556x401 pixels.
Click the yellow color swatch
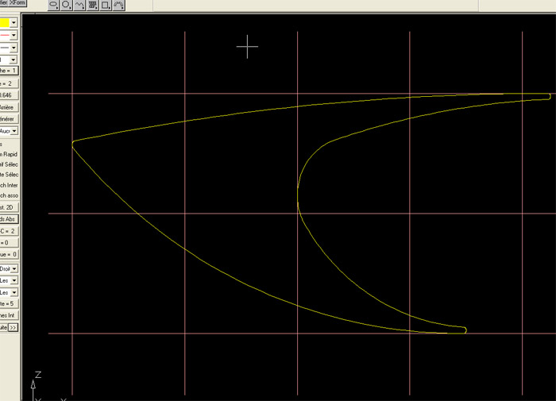pyautogui.click(x=4, y=23)
